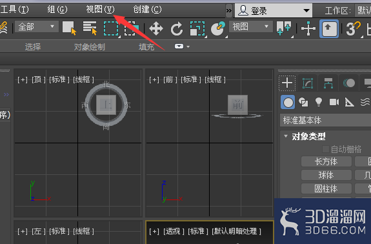Screen dimensions: 371x244
Task: Toggle window/crossing selection mode
Action: (x=132, y=28)
